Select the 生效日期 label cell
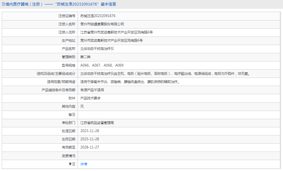 coord(40,139)
